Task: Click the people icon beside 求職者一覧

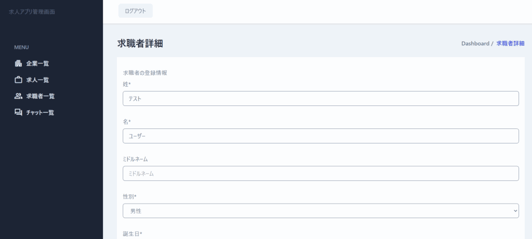Action: click(18, 96)
